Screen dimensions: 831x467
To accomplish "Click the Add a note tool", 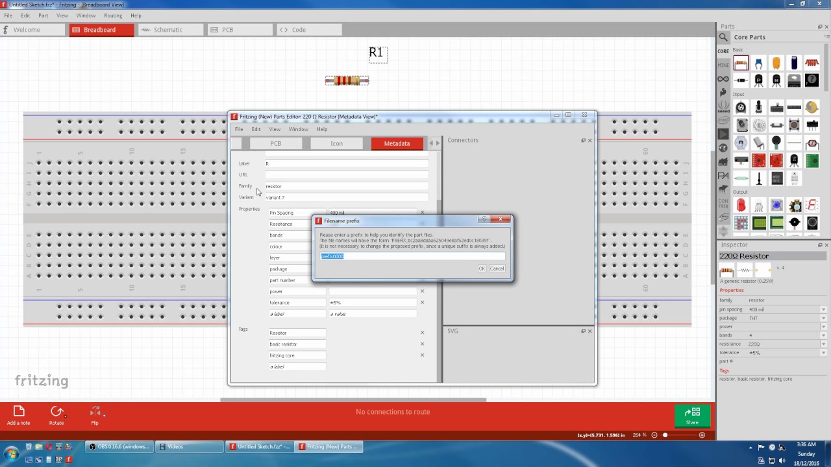I will point(18,416).
